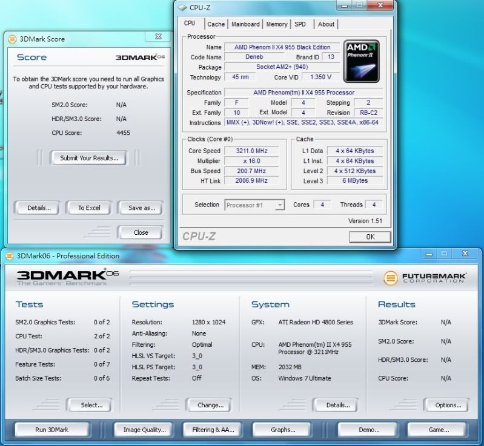Close the 3DMark06 Professional Edition window

point(465,254)
